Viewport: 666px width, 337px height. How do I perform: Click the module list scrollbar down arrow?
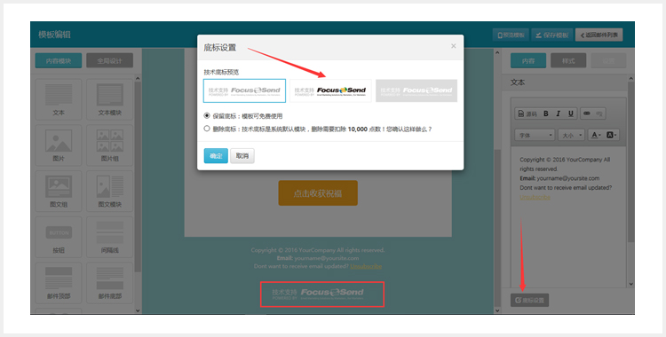[x=138, y=310]
